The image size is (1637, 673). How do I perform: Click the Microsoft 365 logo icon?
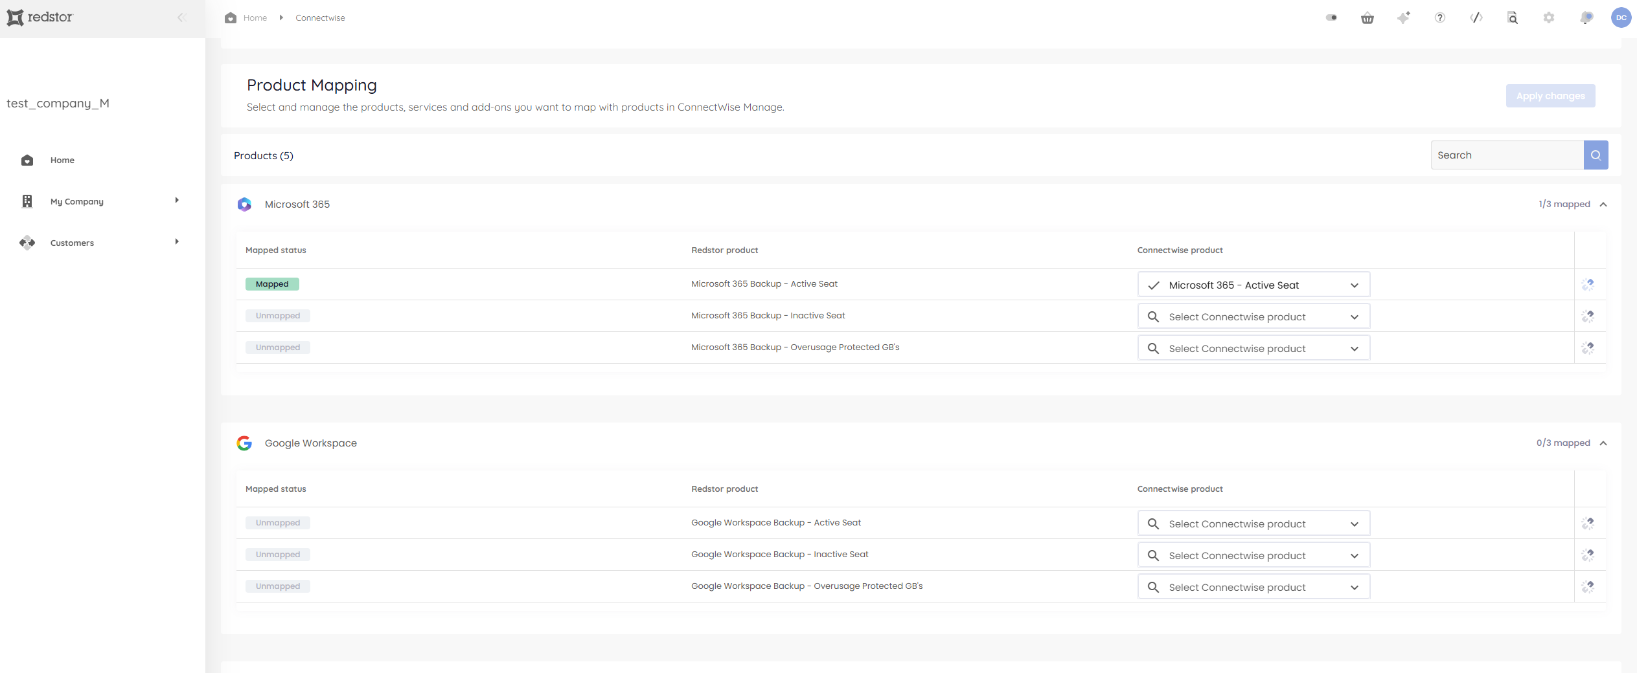(244, 204)
